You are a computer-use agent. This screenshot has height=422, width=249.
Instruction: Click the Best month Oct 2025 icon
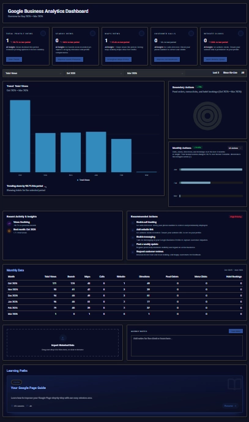pyautogui.click(x=9, y=231)
